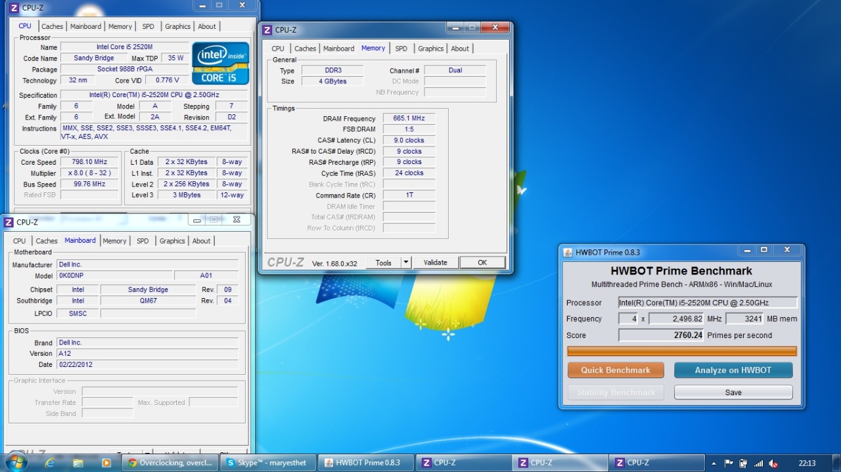Screen dimensions: 841x472
Task: Click OK button in Memory window
Action: pos(482,263)
